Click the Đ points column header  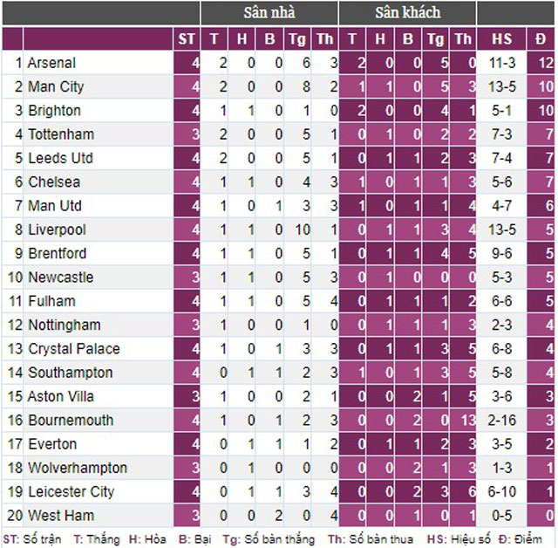[x=541, y=38]
